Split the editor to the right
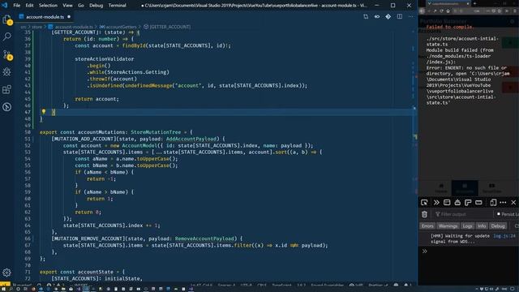This screenshot has height=292, width=519. point(400,16)
